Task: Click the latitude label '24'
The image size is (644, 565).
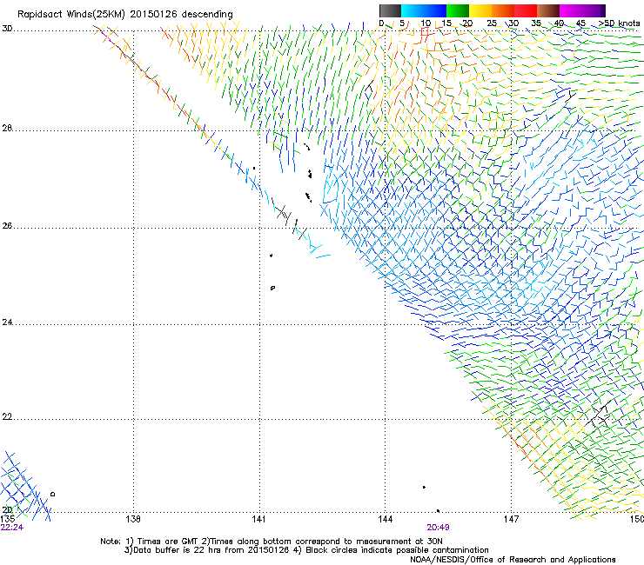Action: (x=7, y=322)
